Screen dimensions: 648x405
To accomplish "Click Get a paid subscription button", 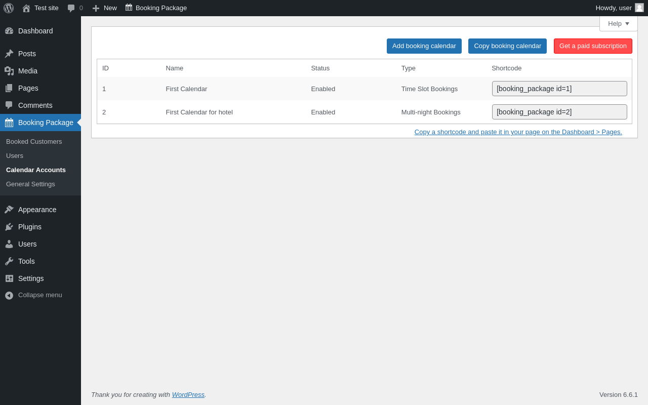I will [x=593, y=46].
